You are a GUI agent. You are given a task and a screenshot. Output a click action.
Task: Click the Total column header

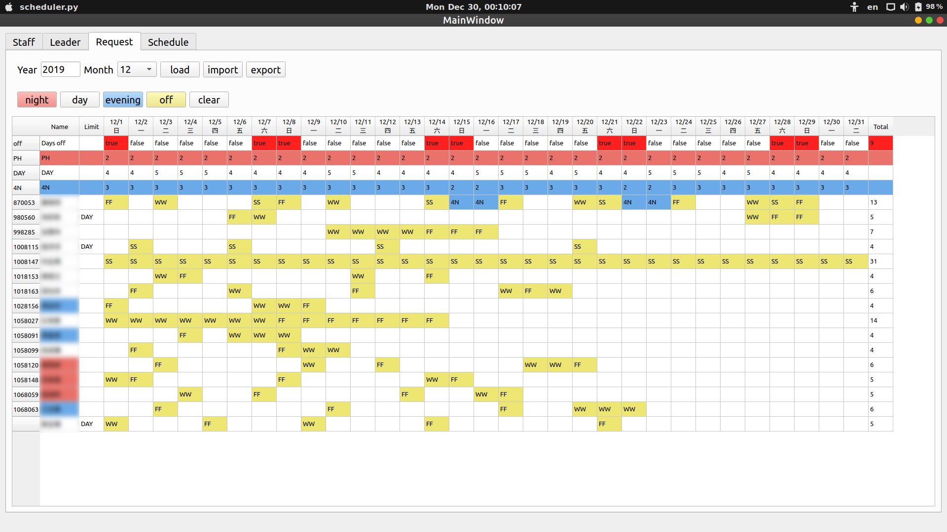pyautogui.click(x=880, y=127)
